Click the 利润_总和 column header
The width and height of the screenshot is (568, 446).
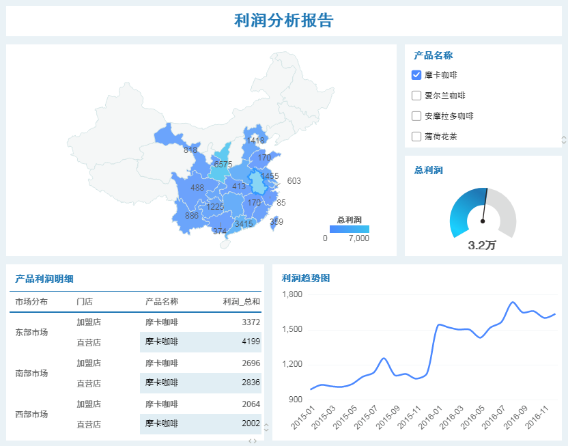click(240, 301)
